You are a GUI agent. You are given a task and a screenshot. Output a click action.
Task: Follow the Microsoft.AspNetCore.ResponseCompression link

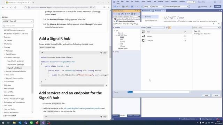pyautogui.click(x=82, y=108)
